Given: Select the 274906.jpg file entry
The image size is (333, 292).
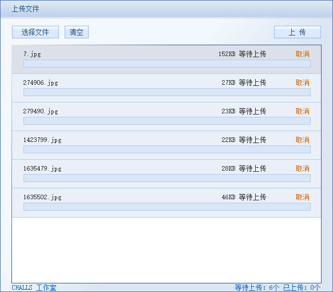Looking at the screenshot, I should [166, 88].
